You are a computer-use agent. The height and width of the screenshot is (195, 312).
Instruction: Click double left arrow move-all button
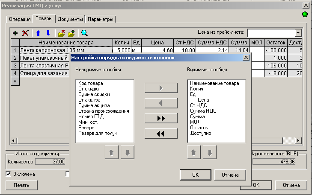tap(161, 134)
